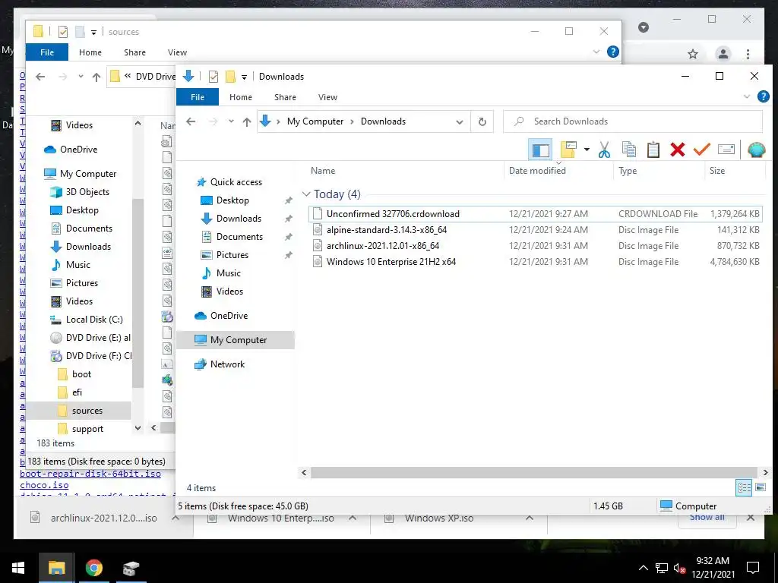Collapse the Today (4) group
The width and height of the screenshot is (778, 583).
click(x=306, y=194)
